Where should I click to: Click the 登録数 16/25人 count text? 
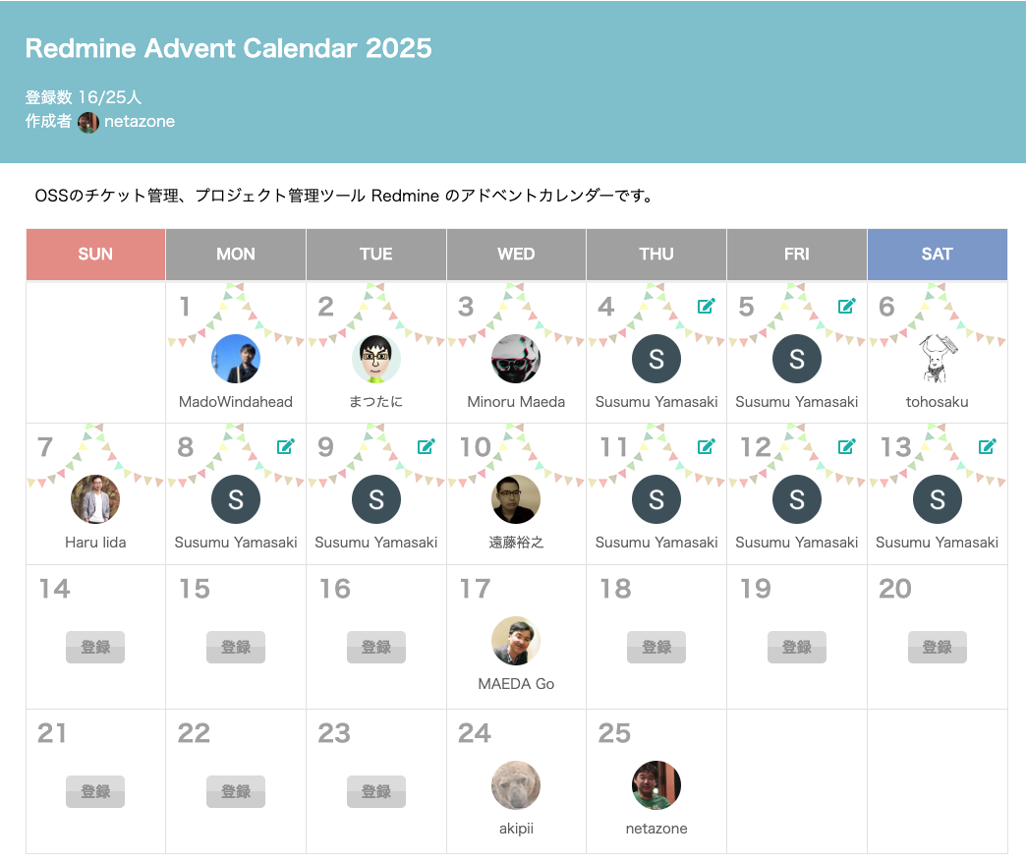(x=84, y=97)
